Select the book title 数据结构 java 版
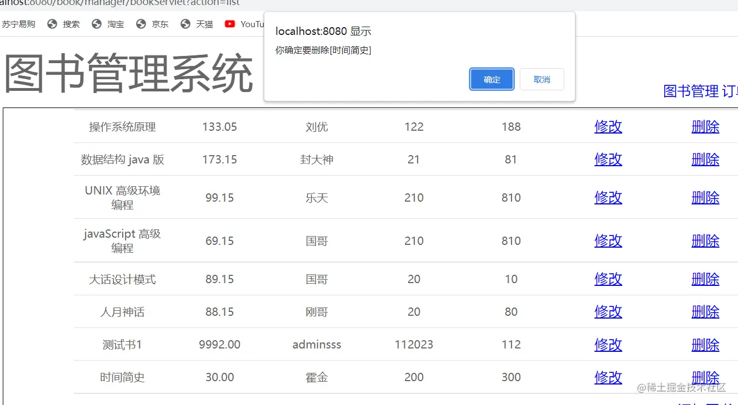This screenshot has height=405, width=738. tap(122, 160)
